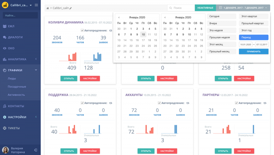The height and width of the screenshot is (155, 274).
Task: Toggle Автопродление checkbox in Колибри Динамика card
Action: 82,30
